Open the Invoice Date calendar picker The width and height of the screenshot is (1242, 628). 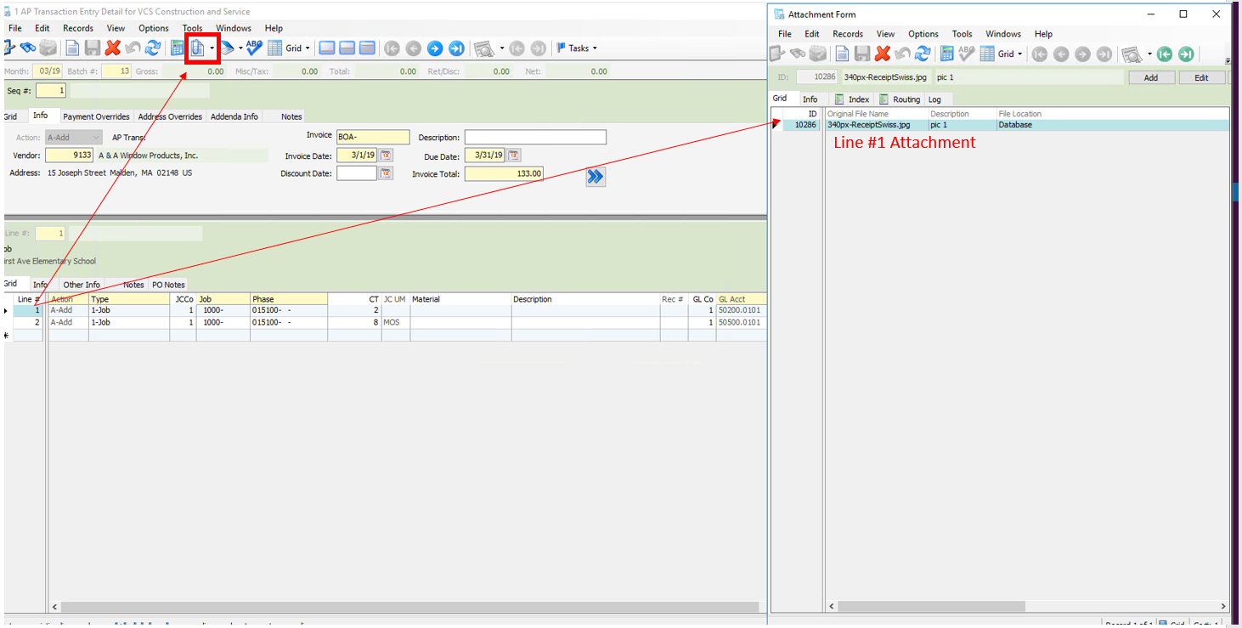387,155
